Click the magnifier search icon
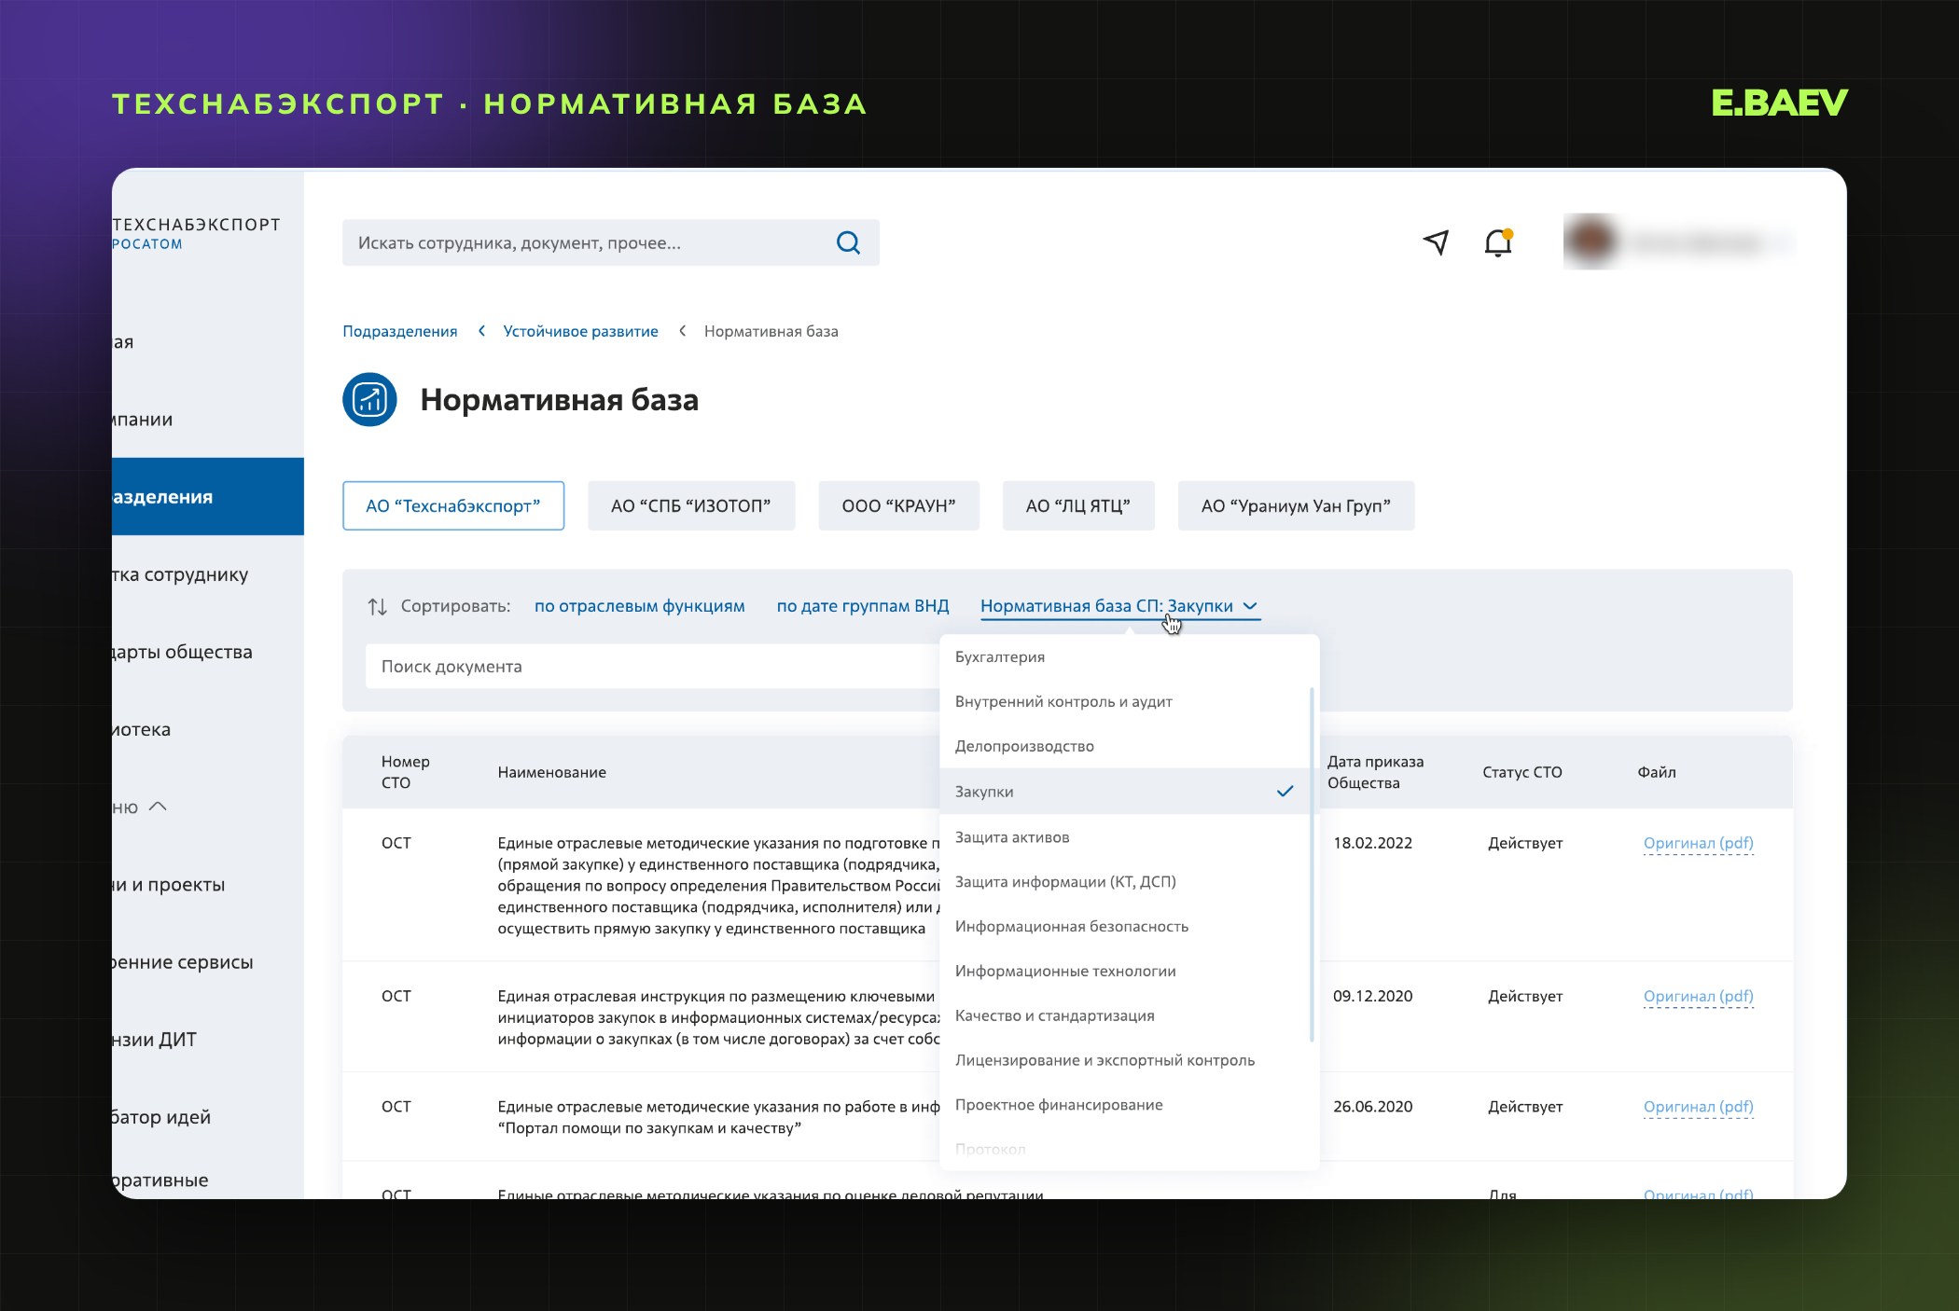The image size is (1959, 1311). point(848,242)
